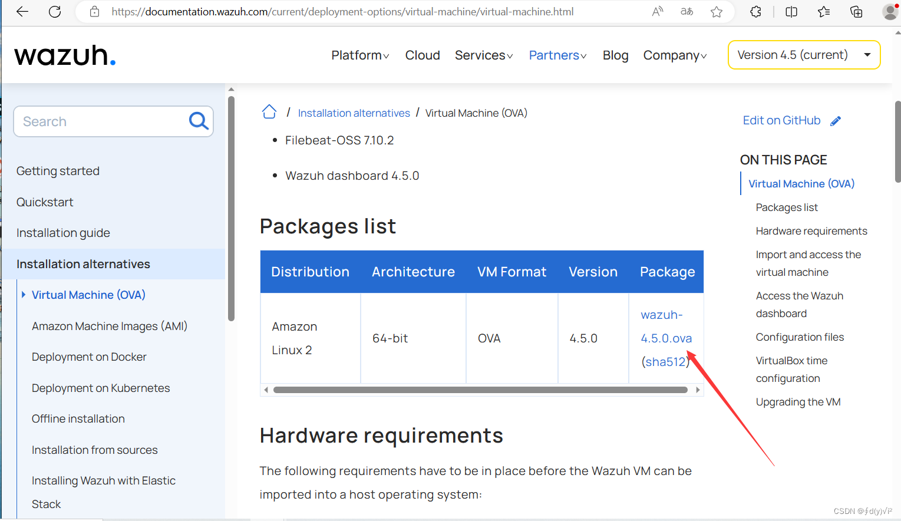The height and width of the screenshot is (521, 901).
Task: Open the Blog nav item
Action: click(x=615, y=55)
